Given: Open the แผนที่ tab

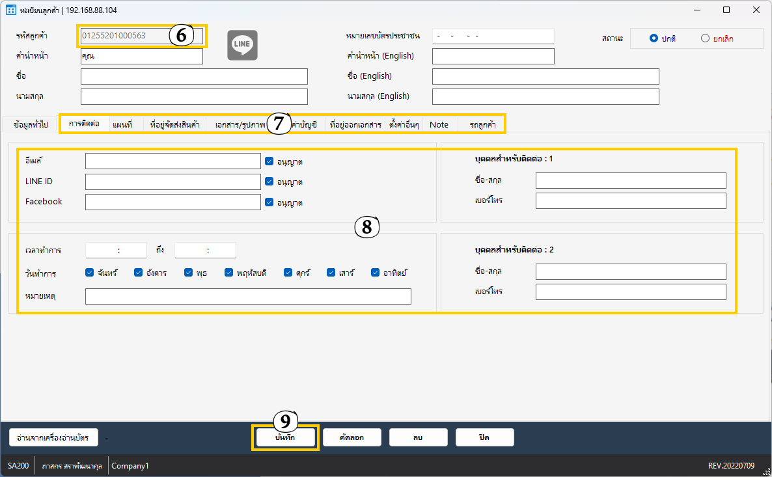Looking at the screenshot, I should point(122,124).
